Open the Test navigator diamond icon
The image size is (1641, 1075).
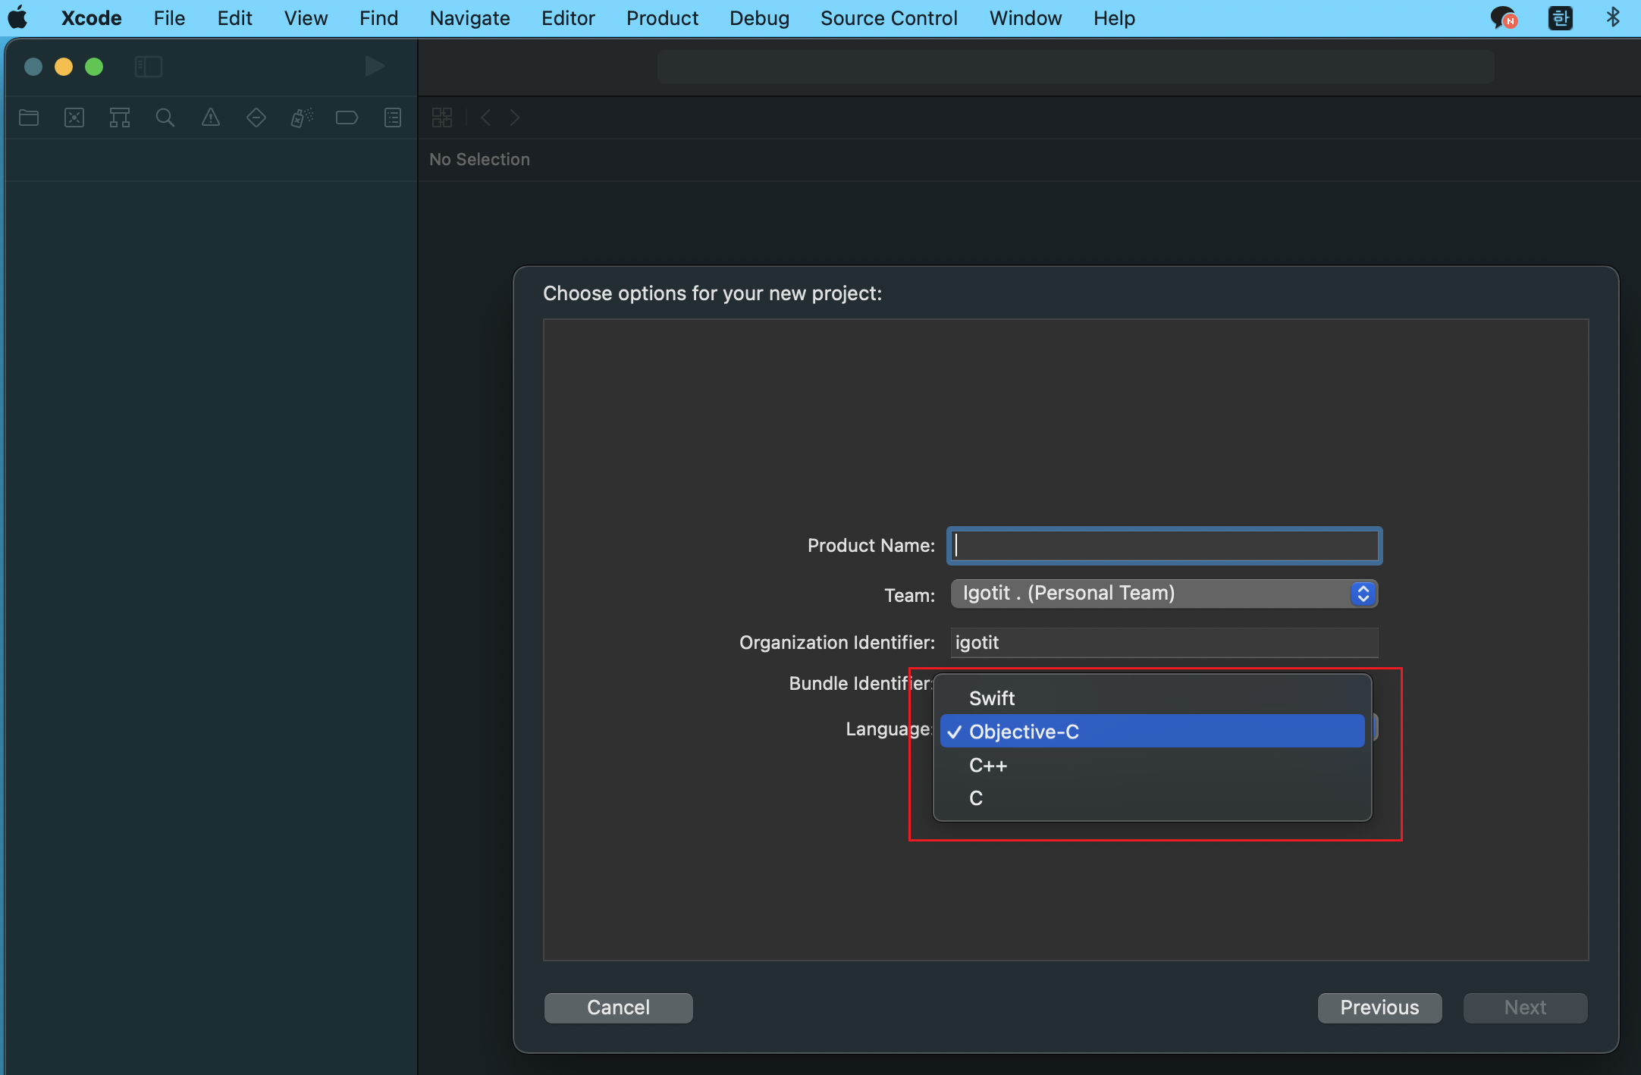click(256, 118)
